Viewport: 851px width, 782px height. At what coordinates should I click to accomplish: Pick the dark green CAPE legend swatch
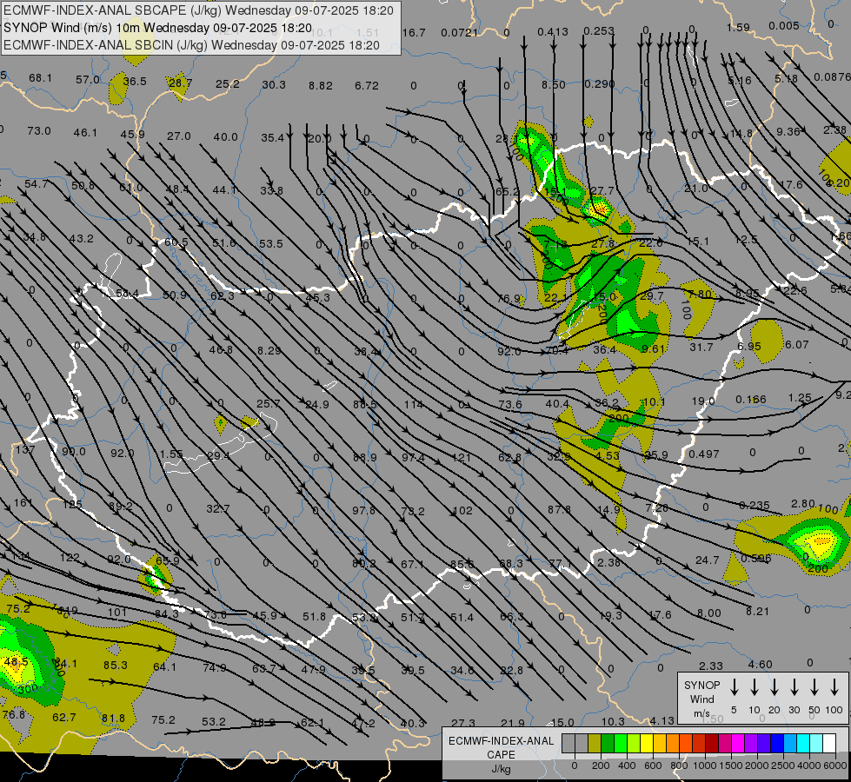coord(608,744)
